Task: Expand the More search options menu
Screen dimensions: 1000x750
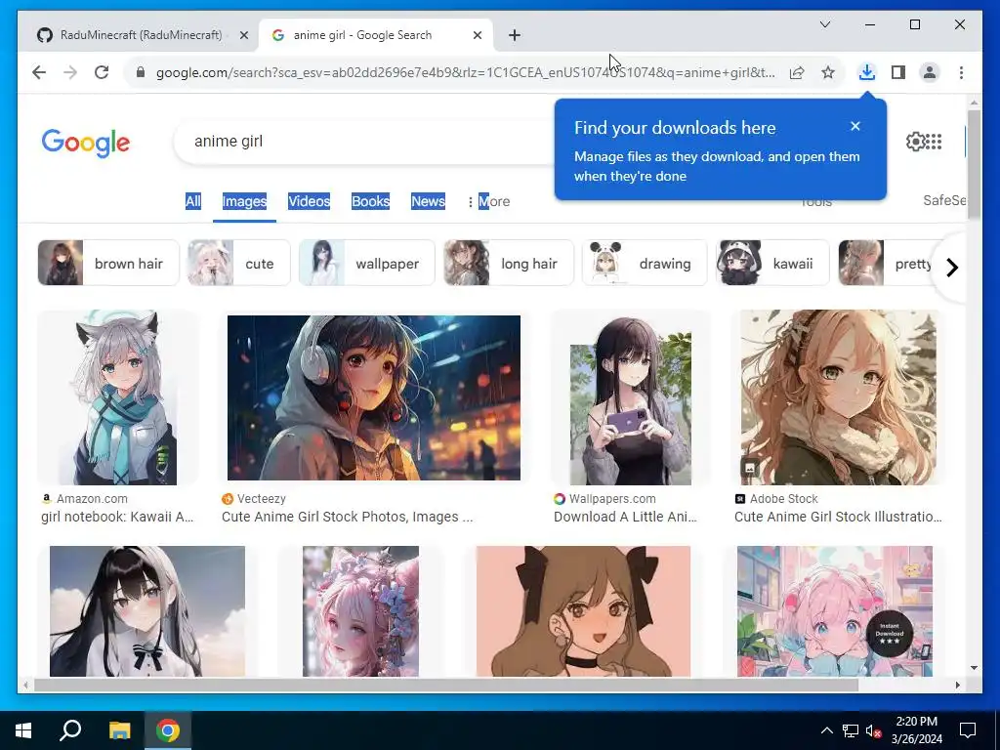Action: click(x=488, y=201)
